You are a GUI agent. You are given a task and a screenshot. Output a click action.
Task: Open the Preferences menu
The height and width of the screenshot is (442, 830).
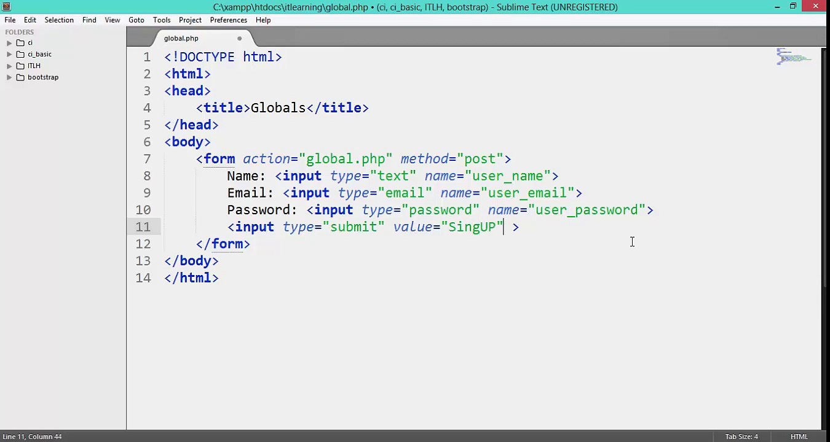coord(228,20)
